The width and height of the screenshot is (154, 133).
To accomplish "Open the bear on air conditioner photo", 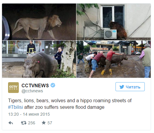I will pos(114,22).
